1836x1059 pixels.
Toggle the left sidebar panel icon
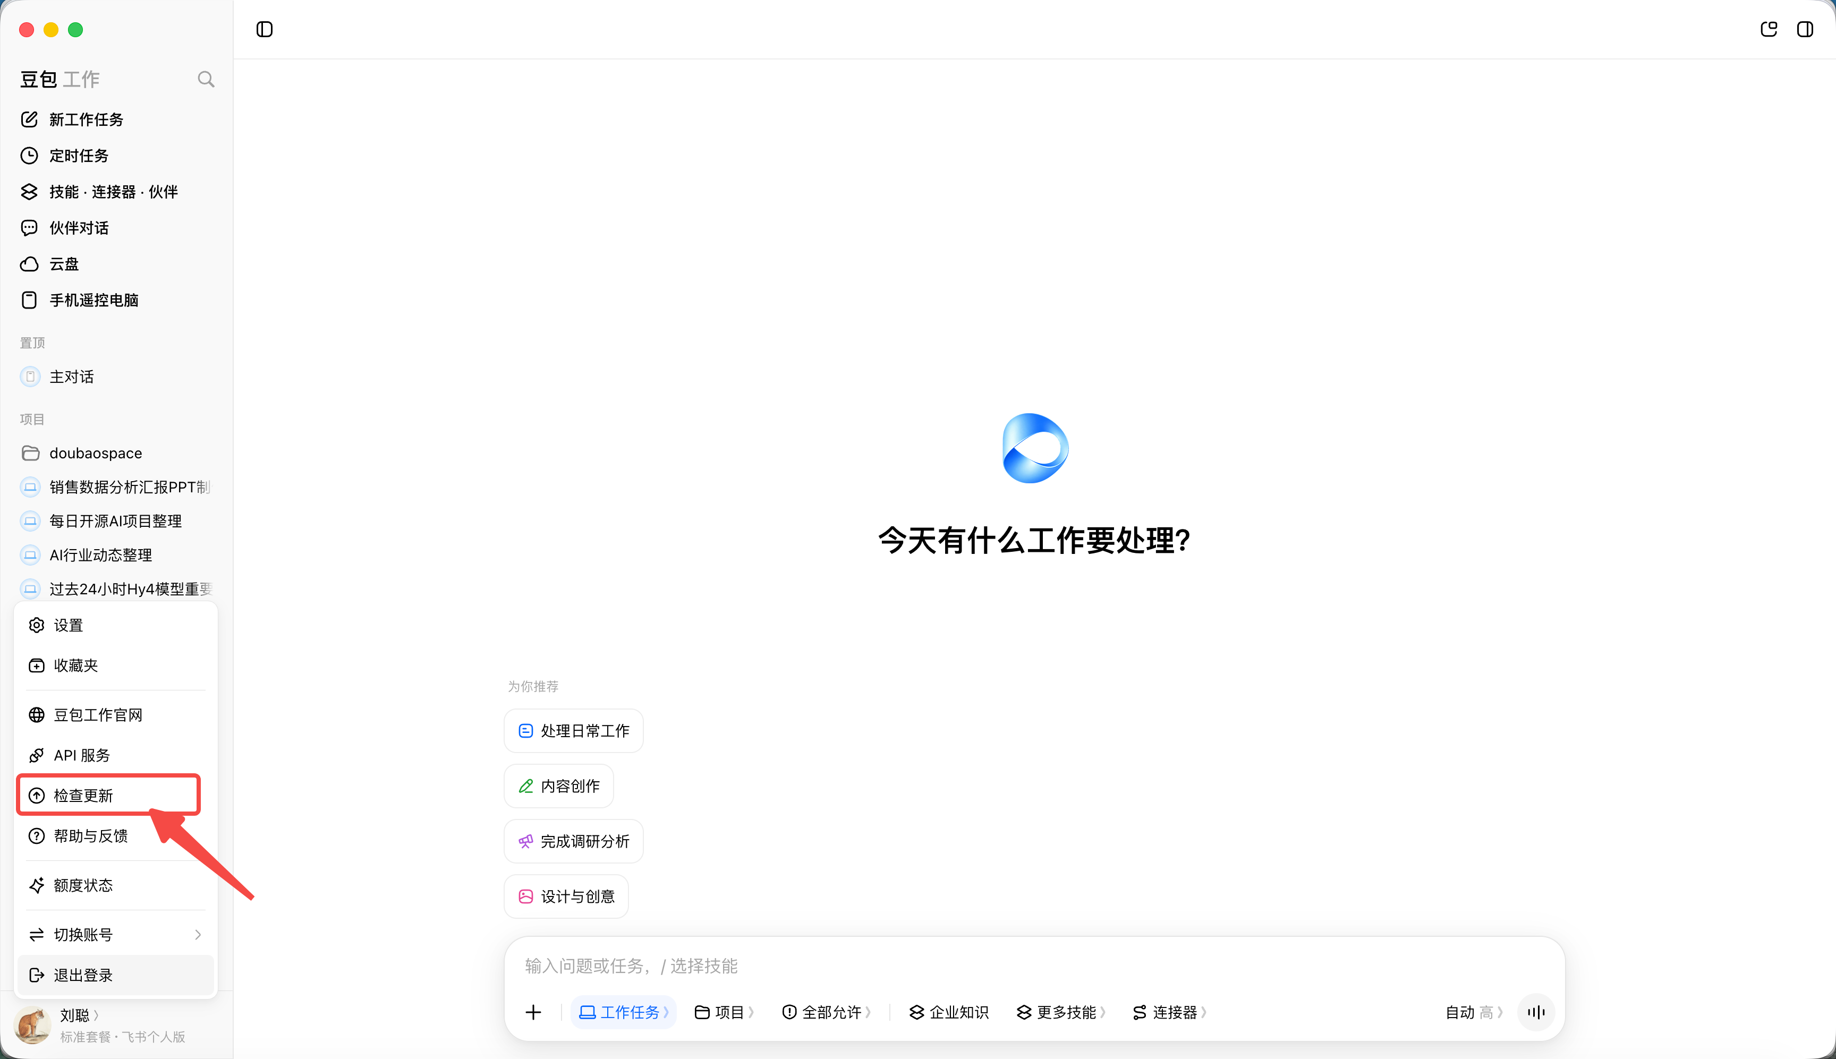(x=265, y=29)
